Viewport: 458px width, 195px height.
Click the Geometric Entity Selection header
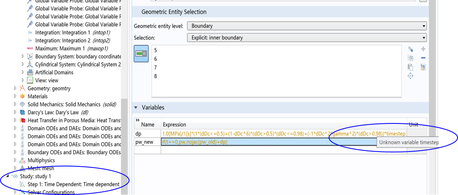click(174, 12)
